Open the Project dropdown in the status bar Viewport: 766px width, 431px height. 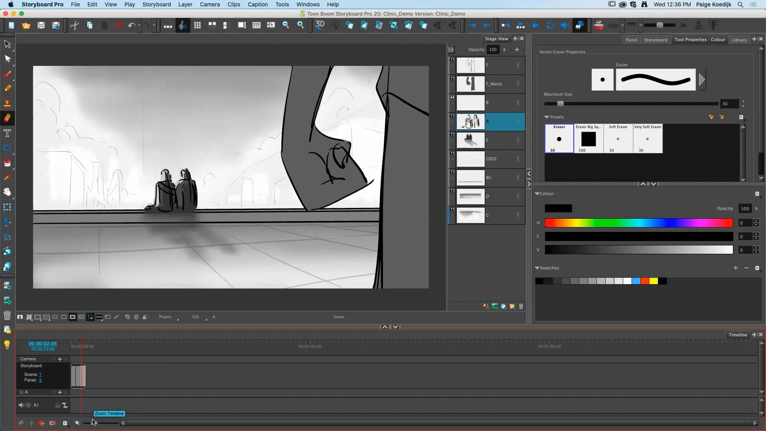(168, 317)
